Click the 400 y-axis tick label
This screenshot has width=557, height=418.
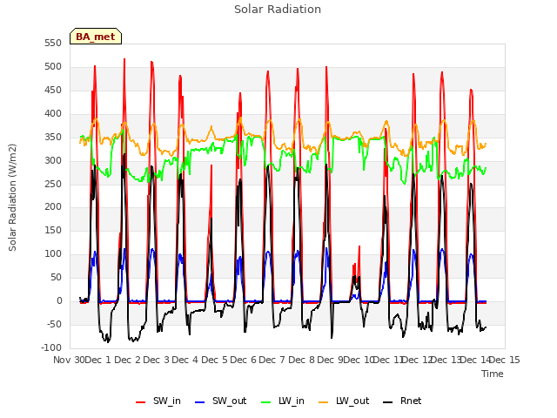pos(53,113)
